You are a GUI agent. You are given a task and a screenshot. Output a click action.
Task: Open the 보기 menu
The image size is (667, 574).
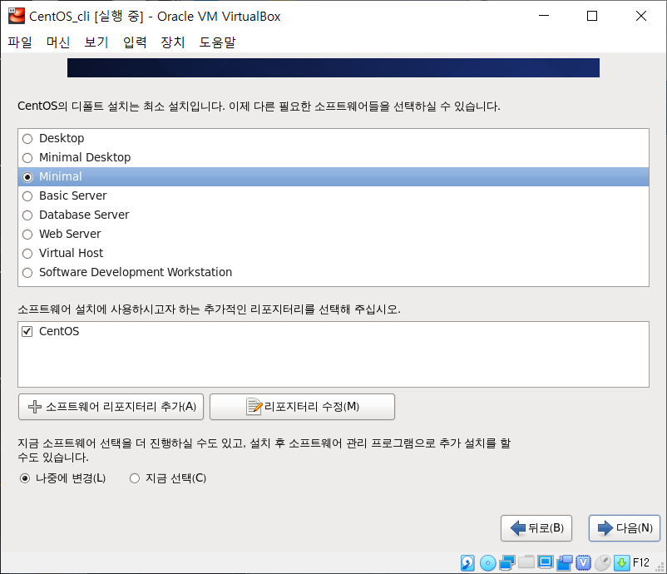tap(96, 42)
